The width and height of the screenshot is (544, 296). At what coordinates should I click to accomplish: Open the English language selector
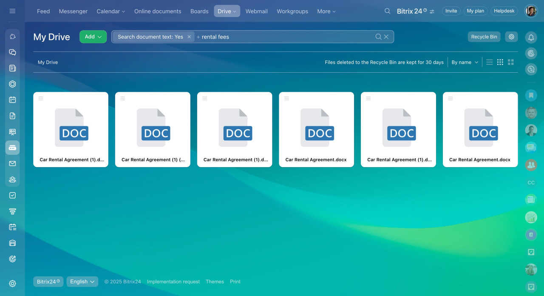[x=82, y=282]
